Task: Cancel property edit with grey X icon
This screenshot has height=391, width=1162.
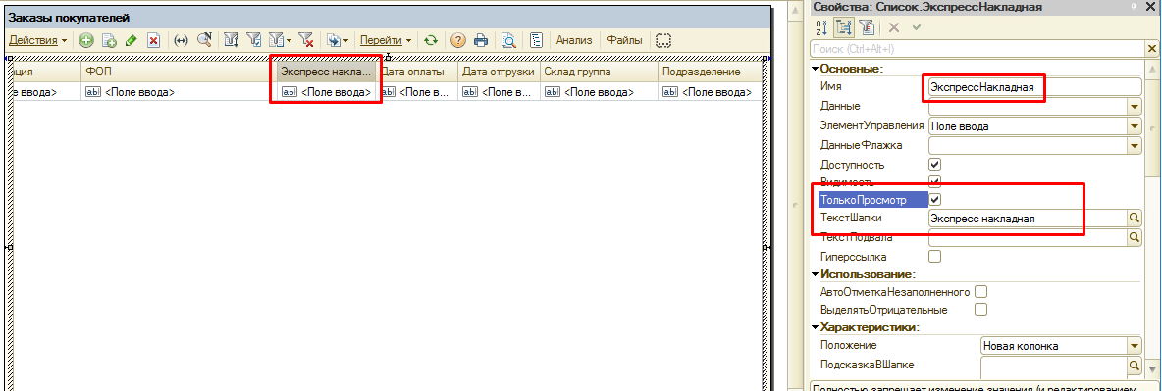Action: [x=894, y=27]
